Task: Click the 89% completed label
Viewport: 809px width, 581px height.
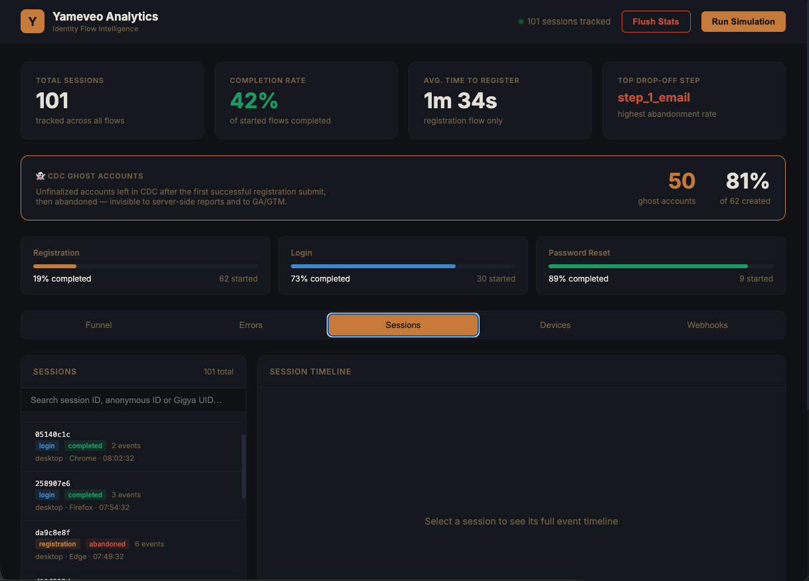Action: (x=579, y=279)
